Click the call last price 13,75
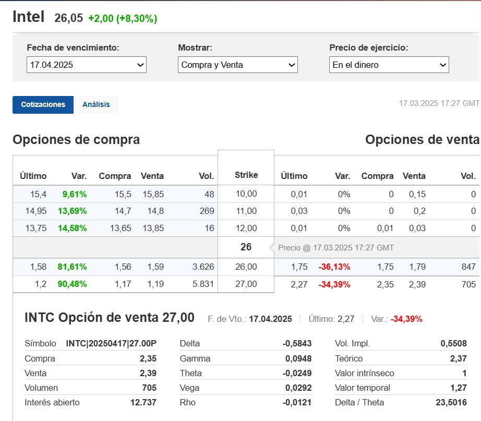The width and height of the screenshot is (481, 421). (x=36, y=228)
